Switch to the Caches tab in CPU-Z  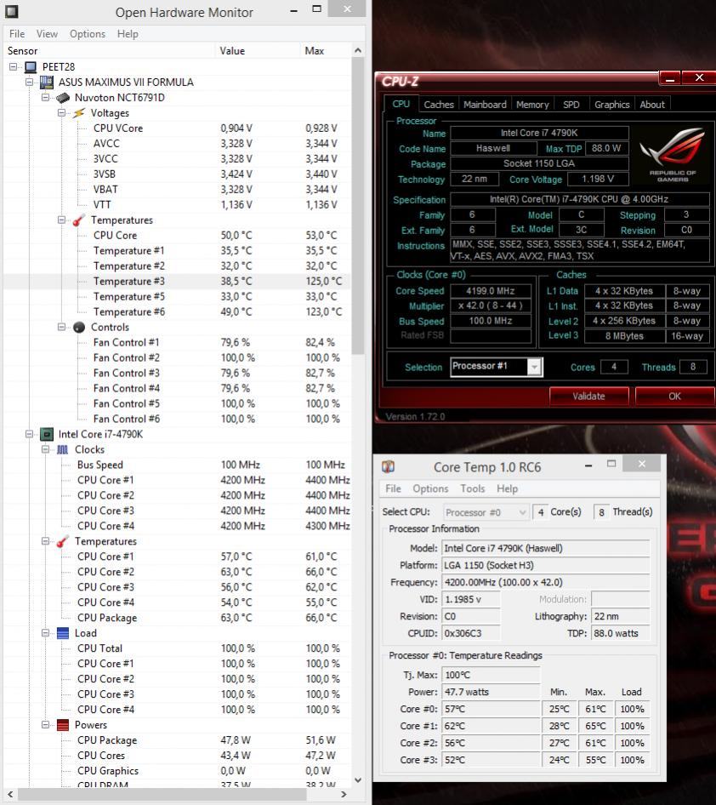439,105
